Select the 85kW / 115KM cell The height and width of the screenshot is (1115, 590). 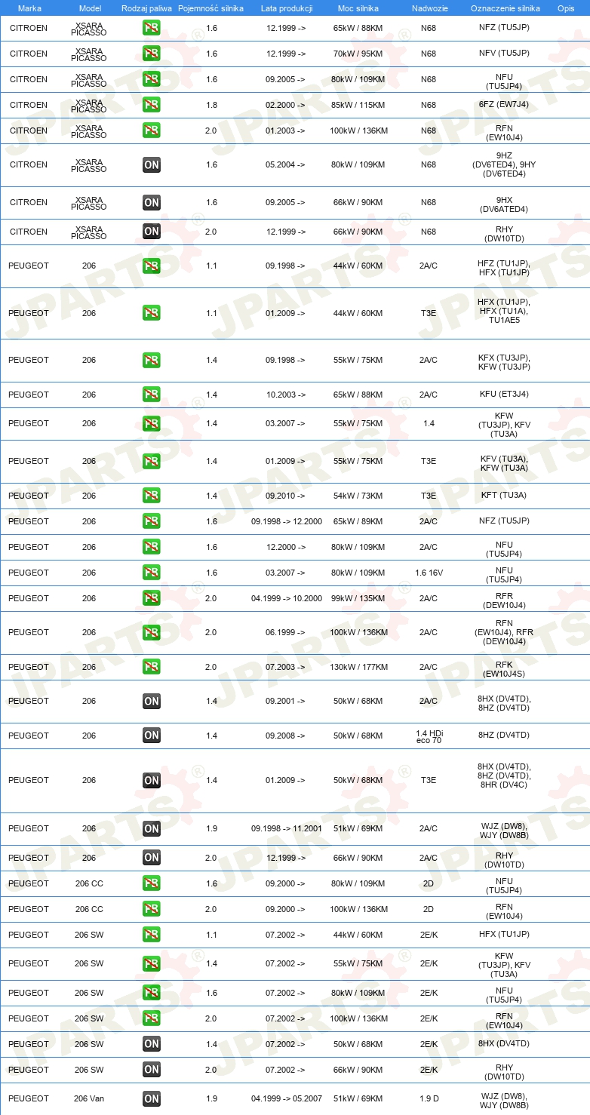[358, 105]
